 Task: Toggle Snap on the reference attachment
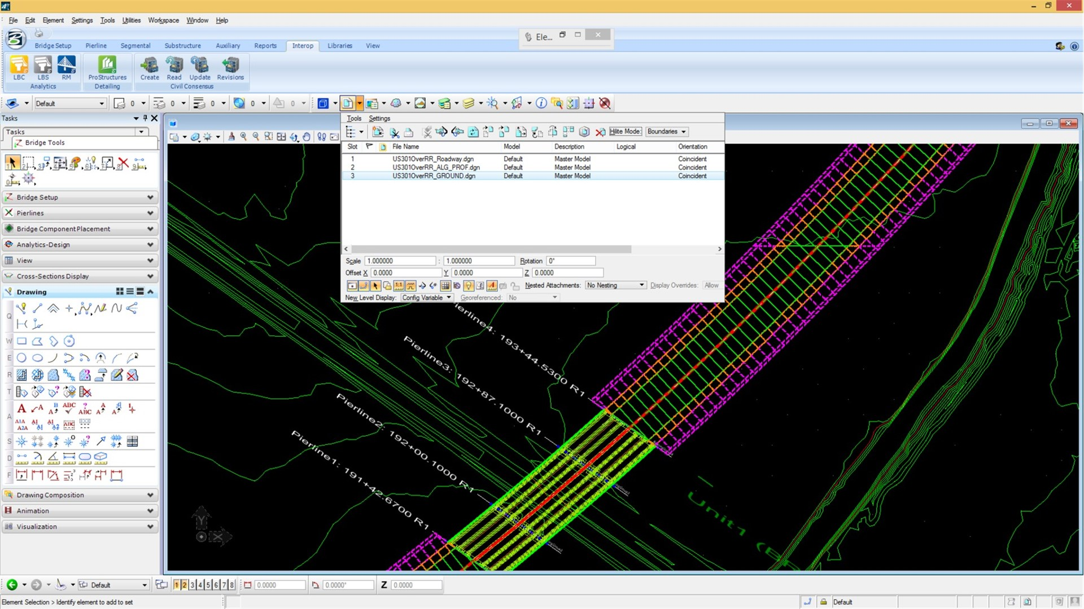[364, 286]
